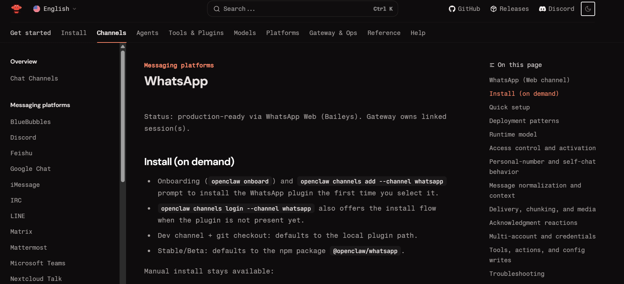
Task: Click the Install (on demand) heading
Action: (x=189, y=162)
